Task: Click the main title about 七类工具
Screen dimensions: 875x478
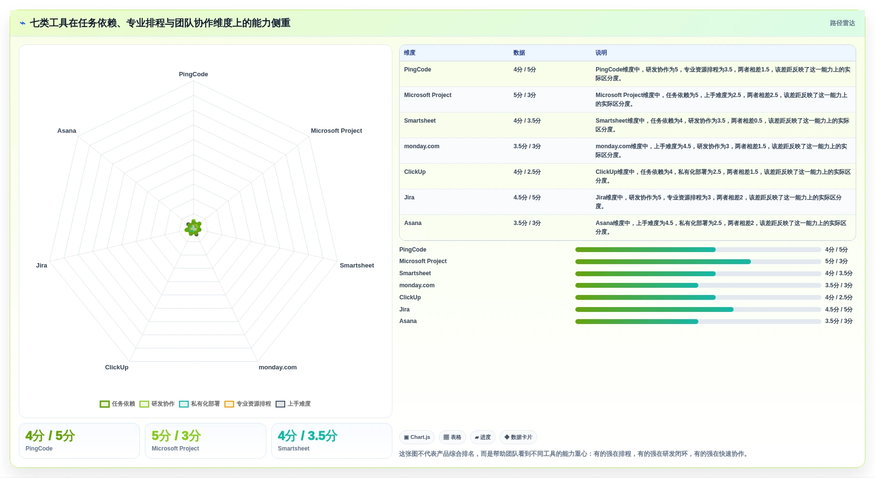Action: tap(160, 23)
